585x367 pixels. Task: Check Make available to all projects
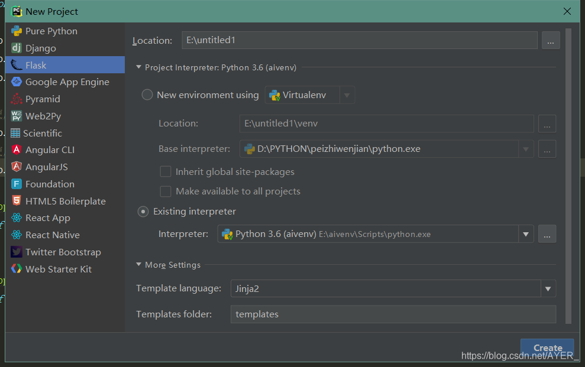pyautogui.click(x=165, y=191)
